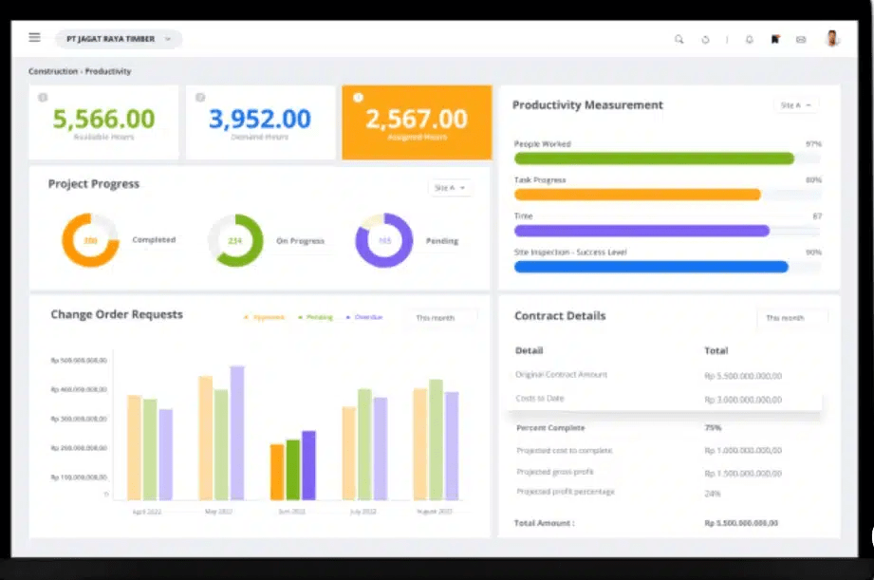Click the Completed donut chart
Image resolution: width=874 pixels, height=580 pixels.
click(x=90, y=240)
